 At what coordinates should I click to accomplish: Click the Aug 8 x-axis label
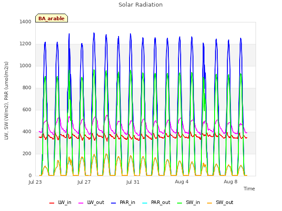(x=230, y=182)
